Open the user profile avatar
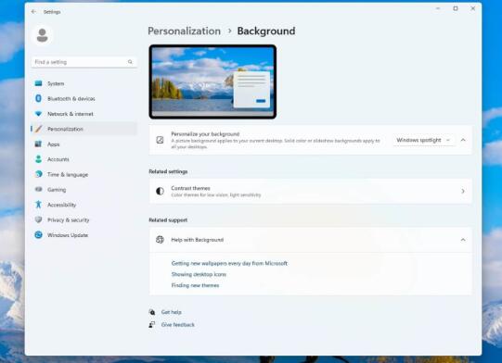The image size is (502, 363). point(43,35)
